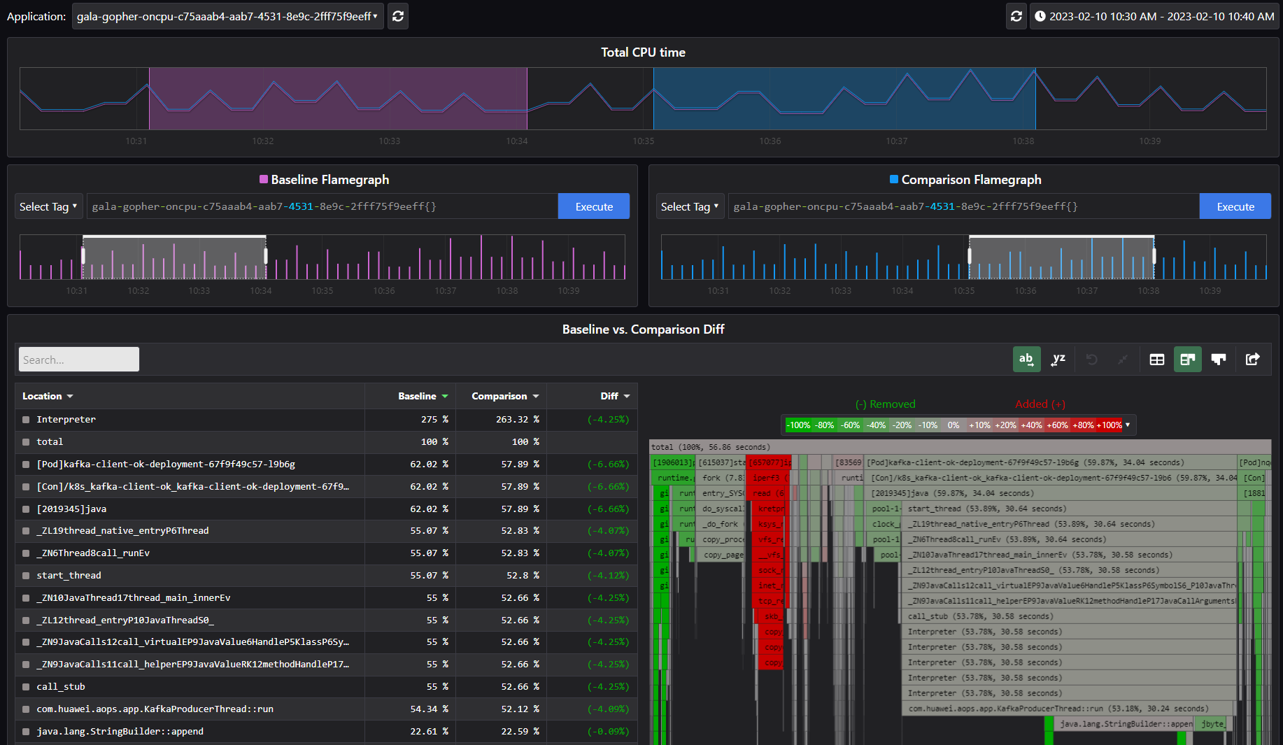
Task: Click Execute in the Comparison Flamegraph panel
Action: pyautogui.click(x=1235, y=206)
